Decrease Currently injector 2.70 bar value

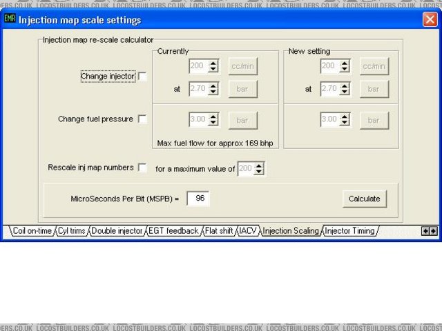point(213,92)
